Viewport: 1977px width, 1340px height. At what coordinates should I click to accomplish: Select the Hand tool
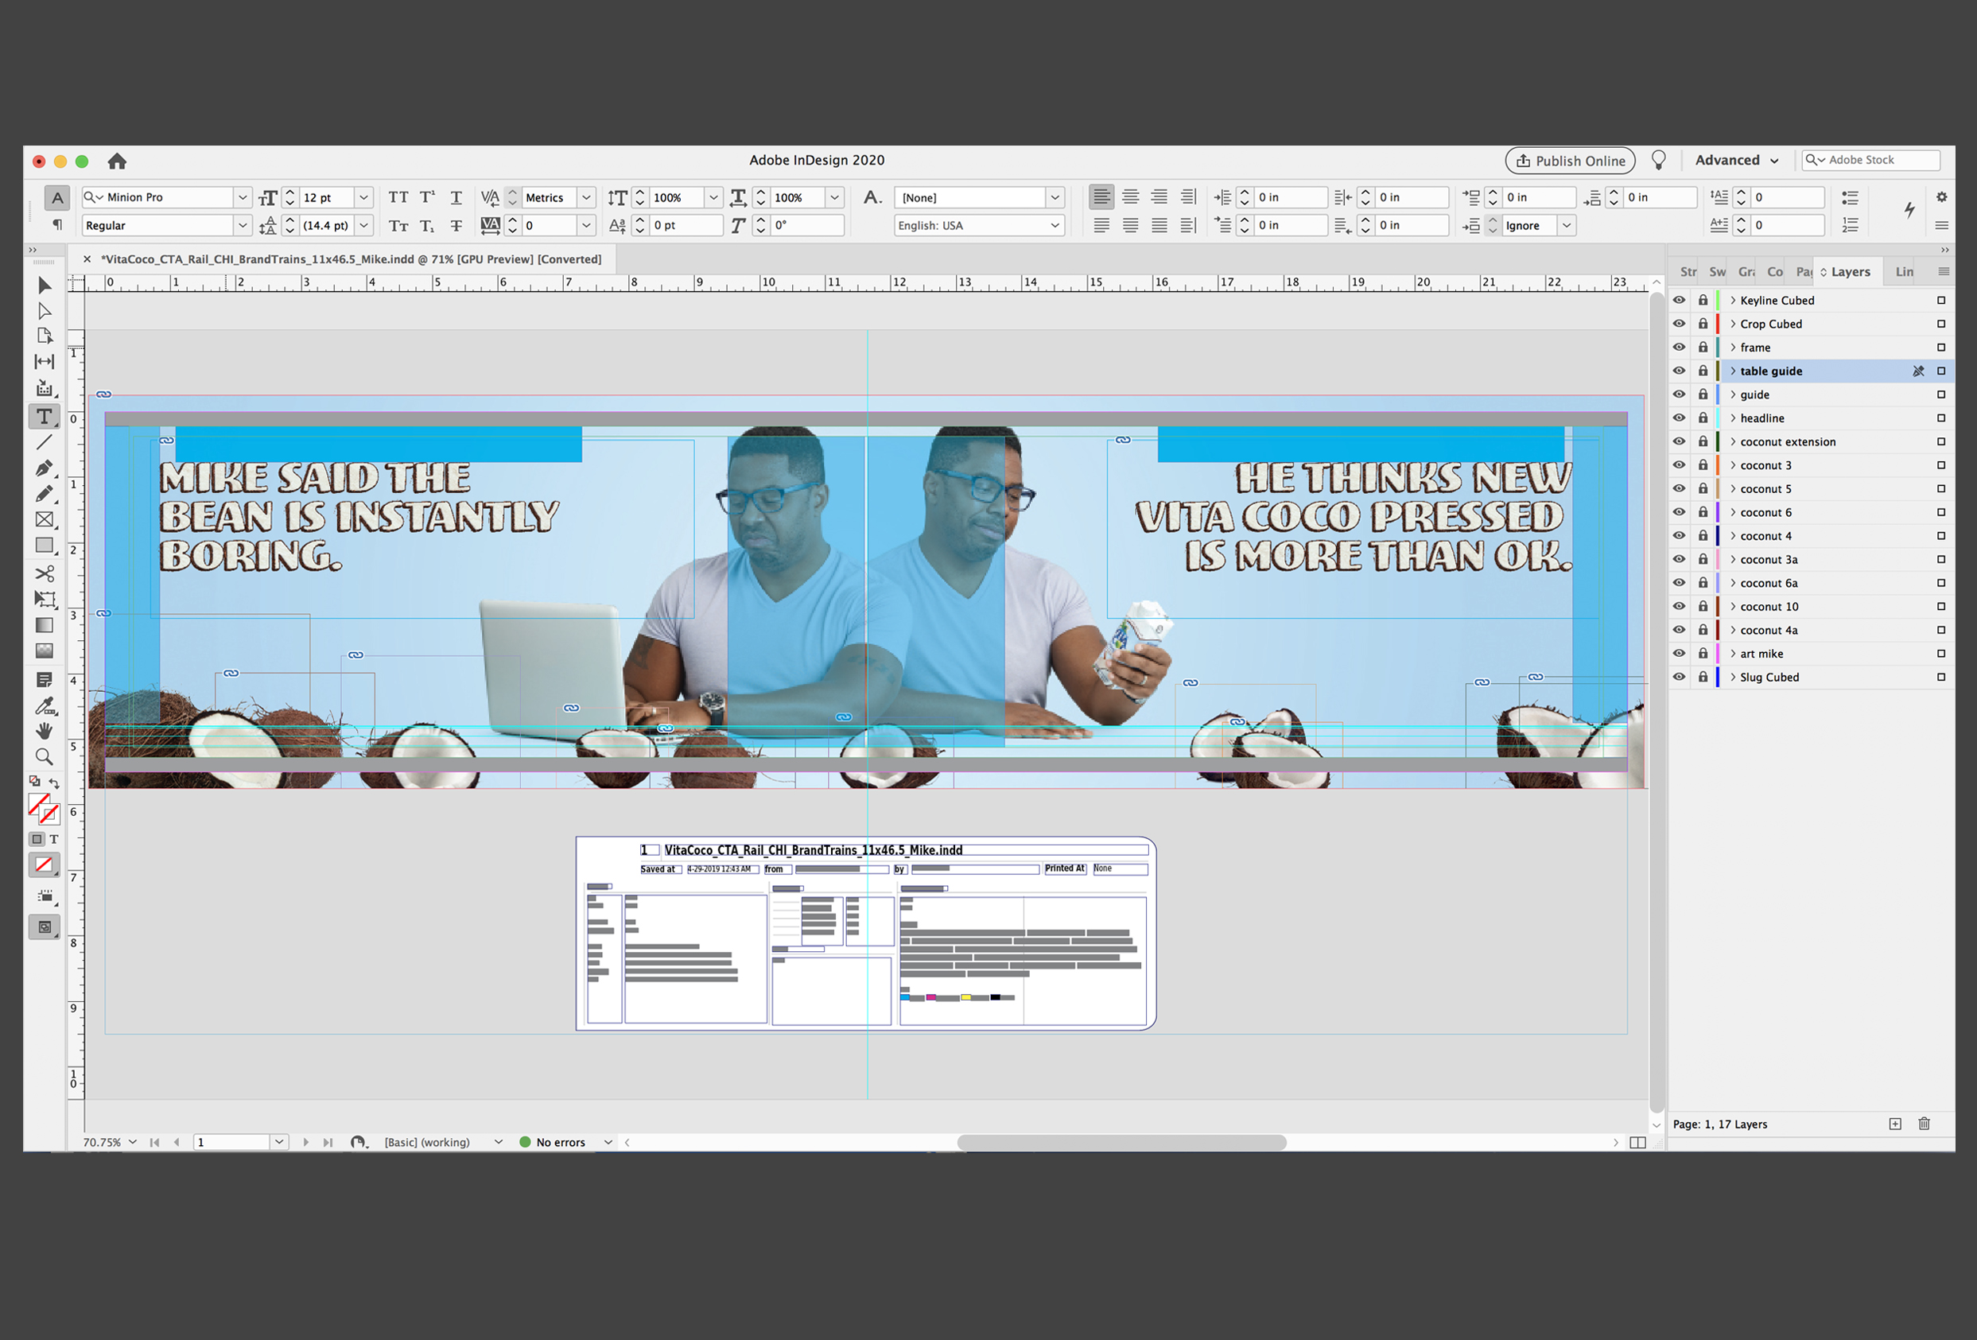pos(45,731)
